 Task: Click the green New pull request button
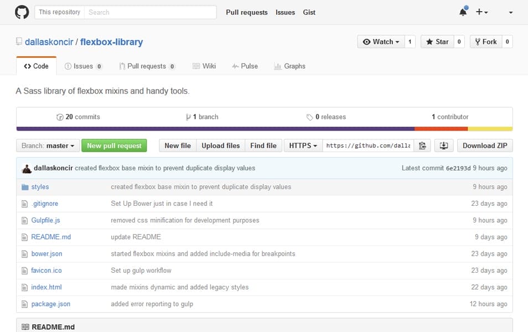pos(114,146)
